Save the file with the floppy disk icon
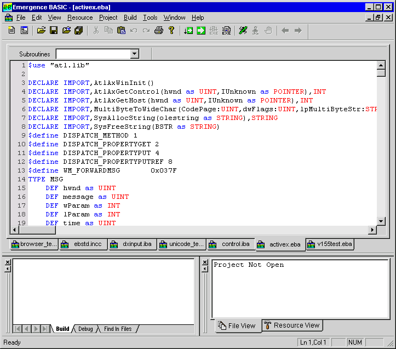 click(x=54, y=31)
